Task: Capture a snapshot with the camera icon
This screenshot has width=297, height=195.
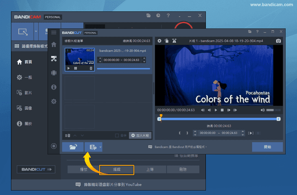Action: [x=278, y=41]
